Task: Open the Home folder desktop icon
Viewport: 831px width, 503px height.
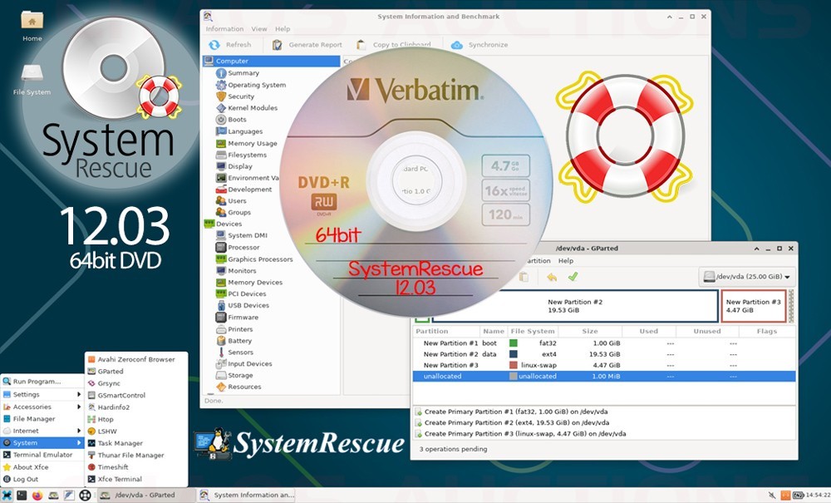Action: (32, 27)
